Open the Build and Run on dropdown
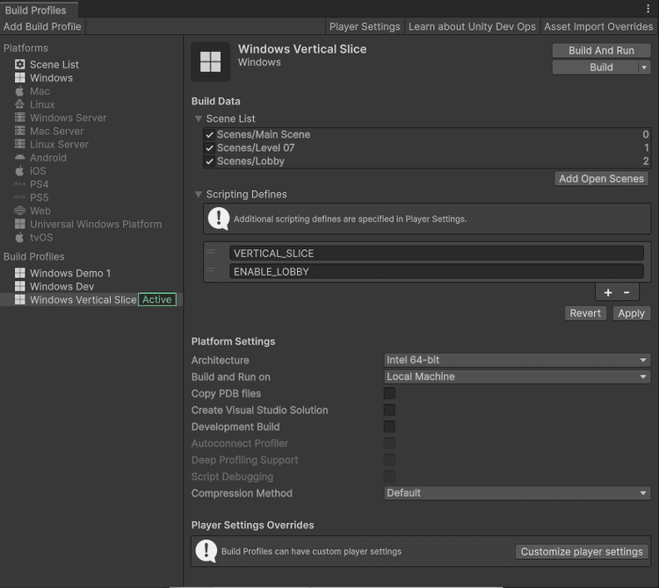The height and width of the screenshot is (588, 659). pos(517,376)
